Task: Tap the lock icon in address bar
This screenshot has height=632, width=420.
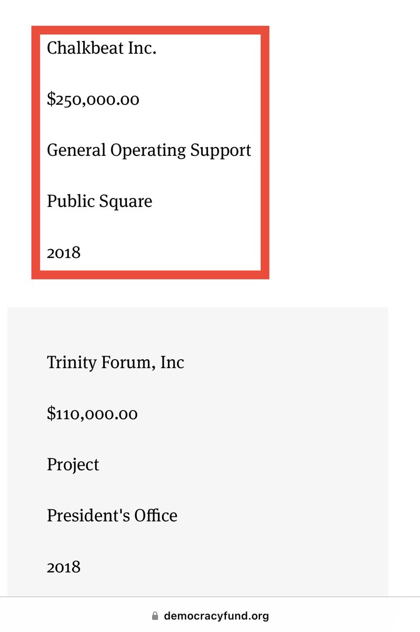Action: [x=155, y=616]
